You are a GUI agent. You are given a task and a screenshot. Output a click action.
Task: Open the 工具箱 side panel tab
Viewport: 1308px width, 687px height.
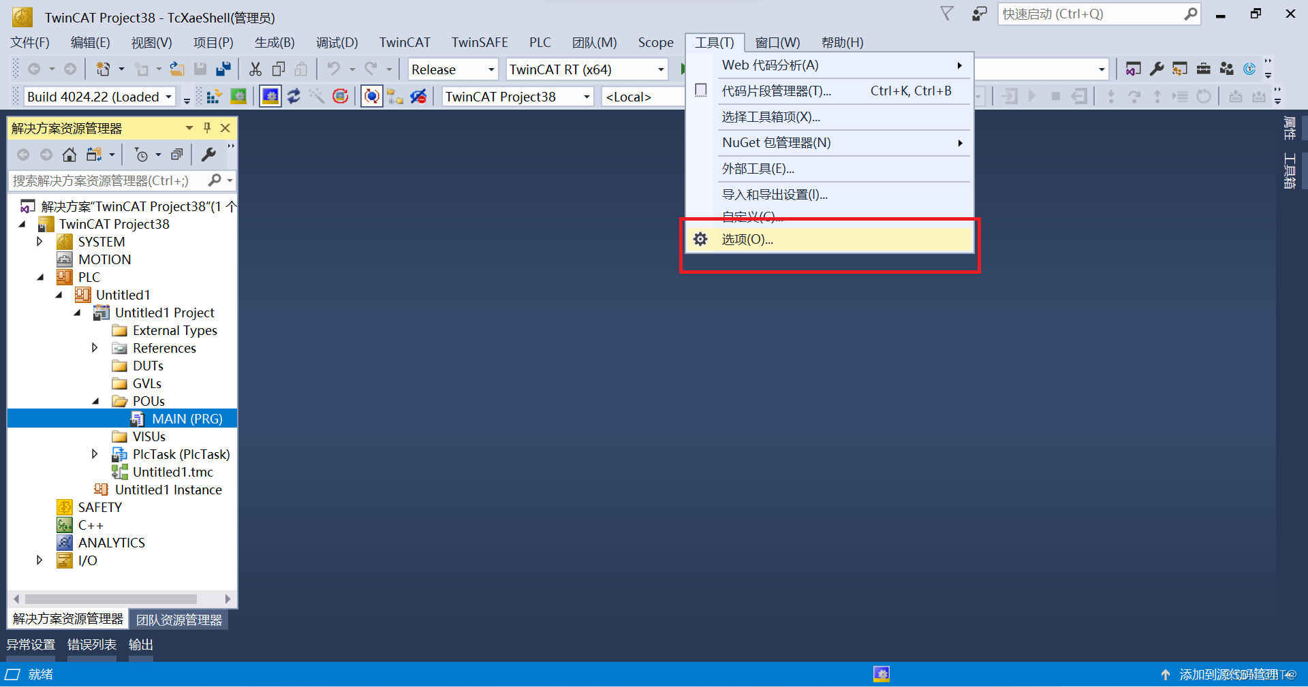(x=1289, y=170)
